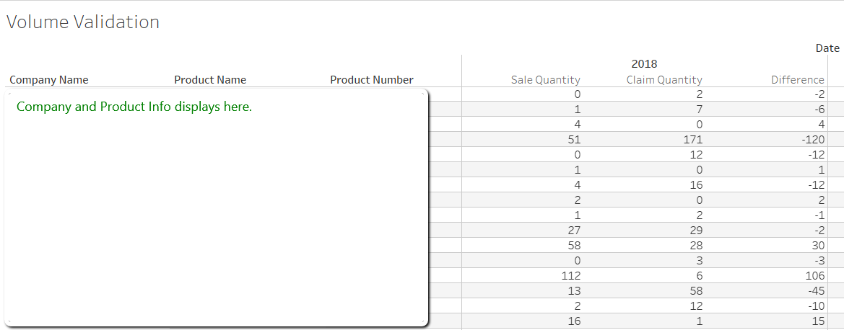Select the Sale Quantity cell showing 112
This screenshot has width=844, height=330.
571,276
